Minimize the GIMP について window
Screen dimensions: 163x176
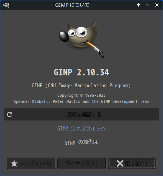tap(148, 5)
